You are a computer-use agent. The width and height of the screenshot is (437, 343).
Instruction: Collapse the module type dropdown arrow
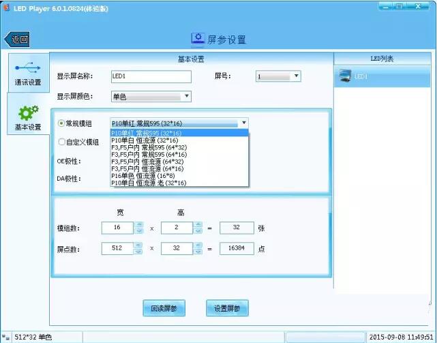point(244,123)
